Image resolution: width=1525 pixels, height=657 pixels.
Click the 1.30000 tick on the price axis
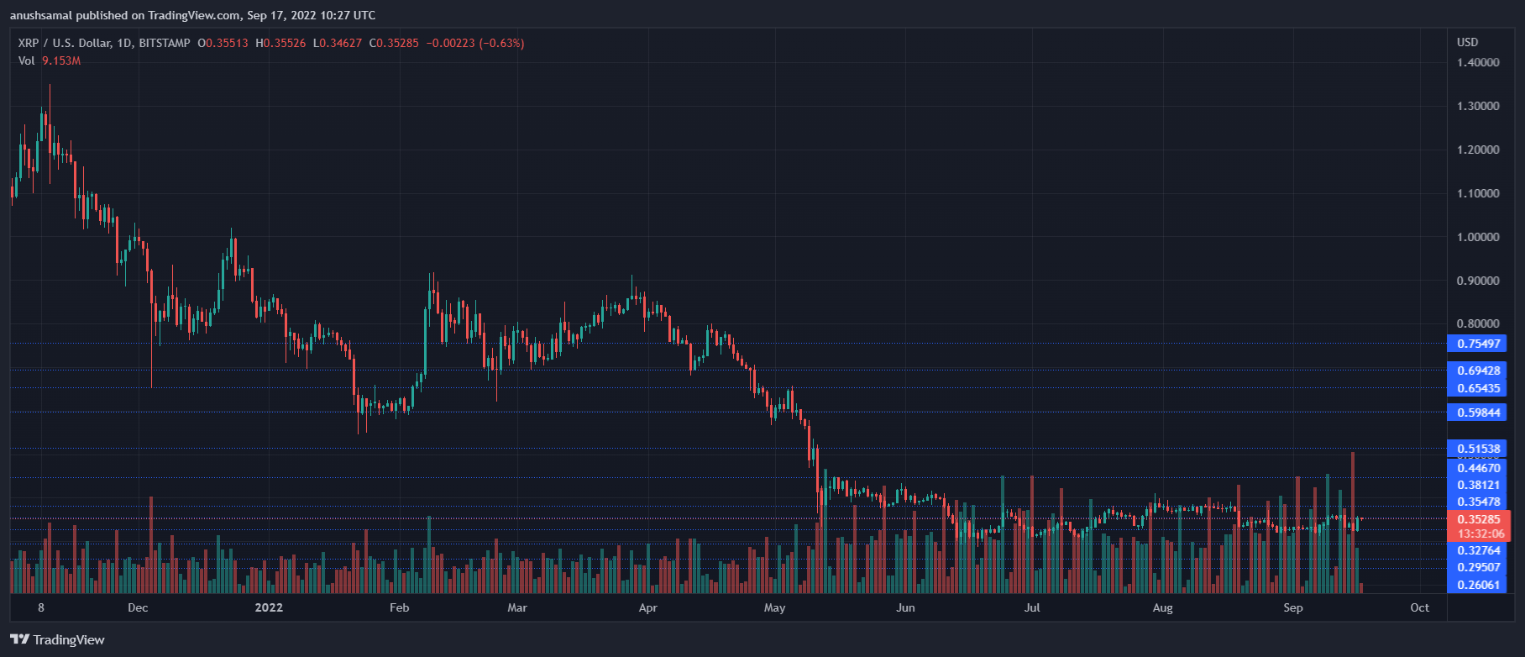tap(1478, 106)
